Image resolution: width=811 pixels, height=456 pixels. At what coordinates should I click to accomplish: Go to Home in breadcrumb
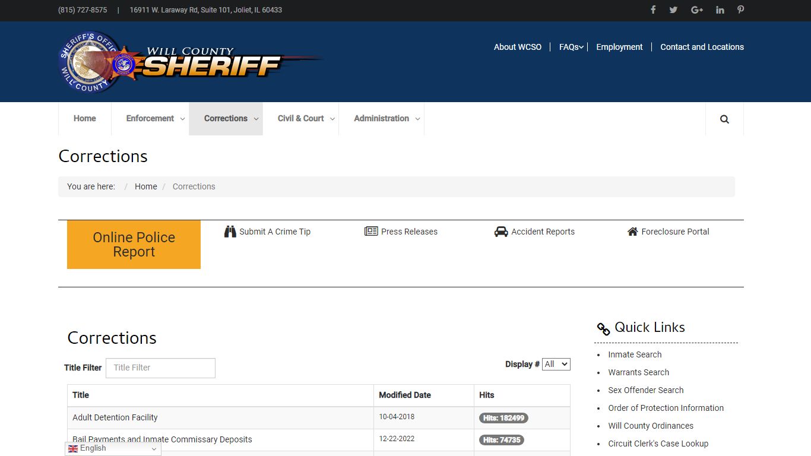pyautogui.click(x=145, y=186)
